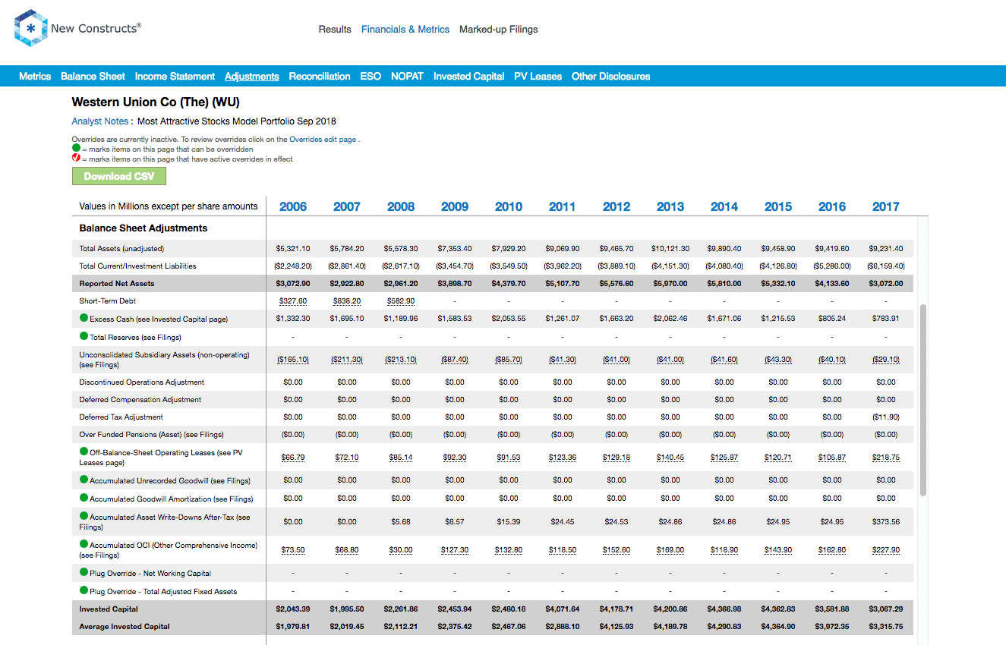
Task: Click the New Constructs logo icon
Action: [x=30, y=28]
